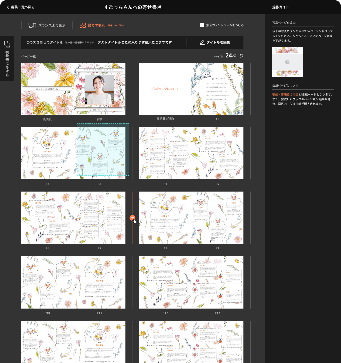Select the P6-P7 spread thumbnail
Screen dimensions: 341x363
74,217
